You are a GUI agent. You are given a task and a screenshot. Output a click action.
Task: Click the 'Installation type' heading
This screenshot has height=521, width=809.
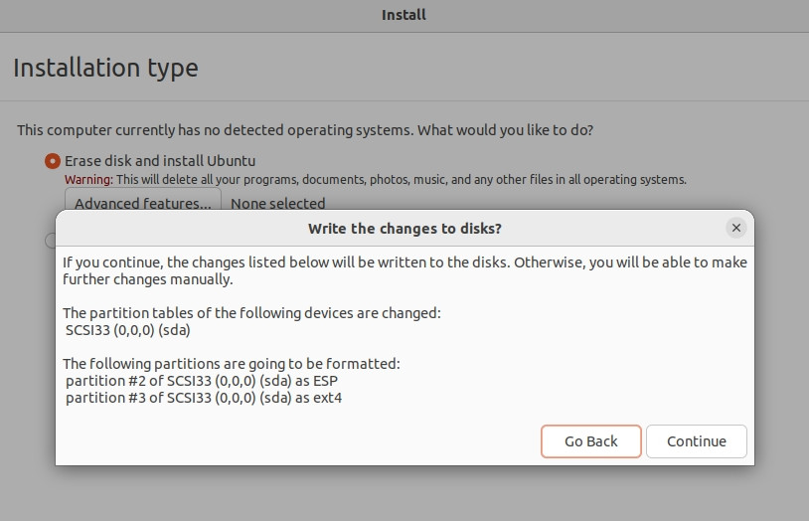[x=105, y=69]
